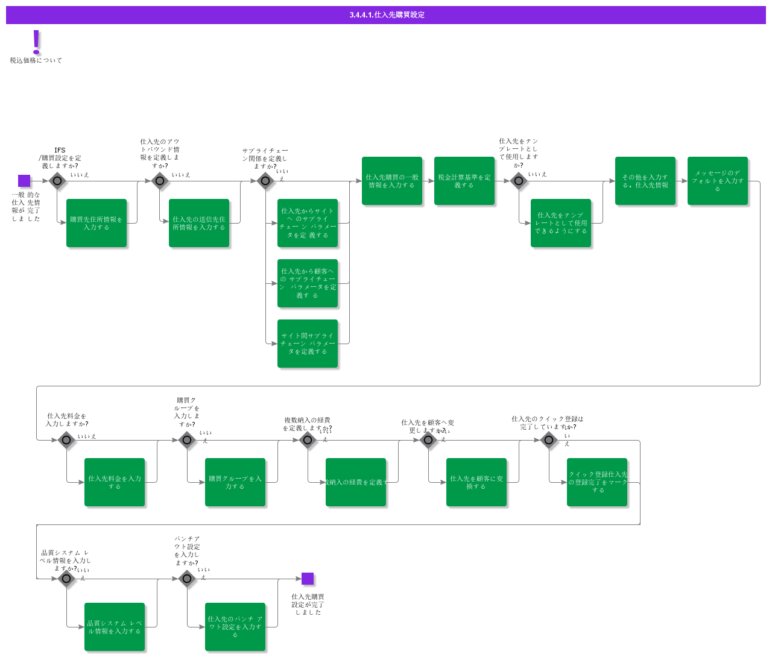Click the 仕入先を顧客に変換する box

point(476,482)
